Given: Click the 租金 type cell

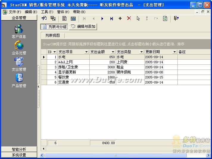Looking at the screenshot, I should tap(130, 67).
